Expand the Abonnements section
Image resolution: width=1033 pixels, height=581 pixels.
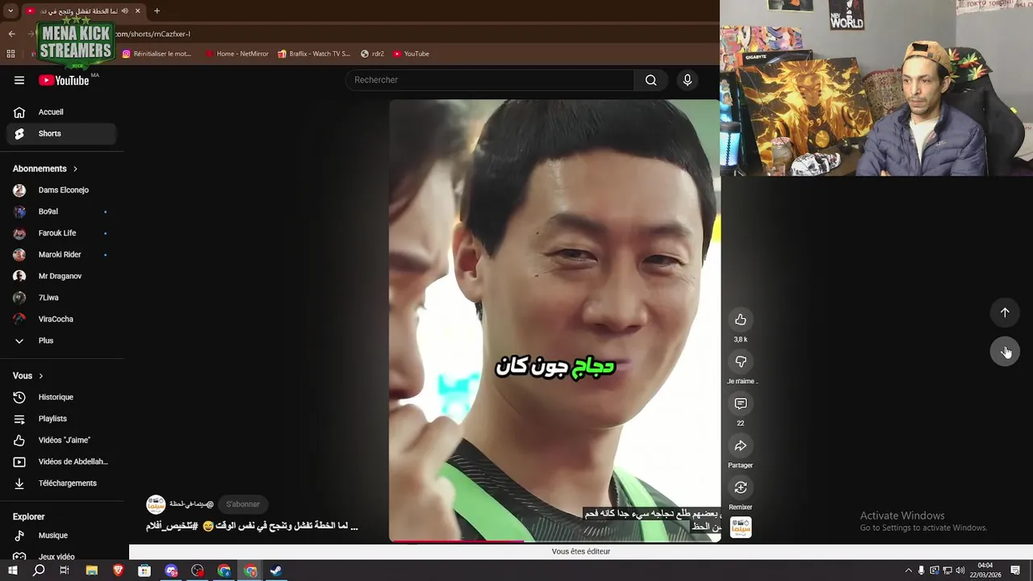(45, 169)
